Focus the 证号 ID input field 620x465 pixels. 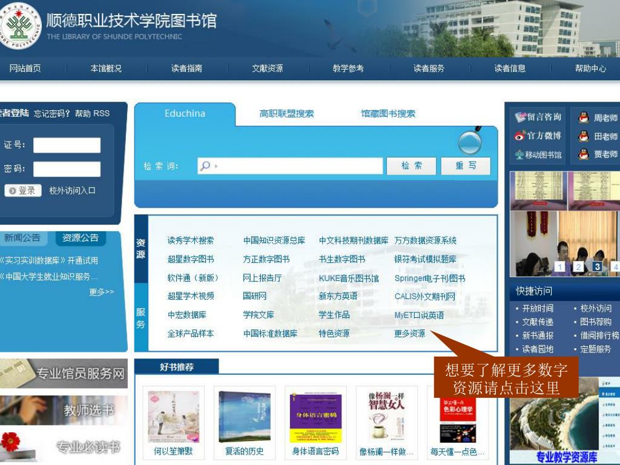[x=67, y=145]
